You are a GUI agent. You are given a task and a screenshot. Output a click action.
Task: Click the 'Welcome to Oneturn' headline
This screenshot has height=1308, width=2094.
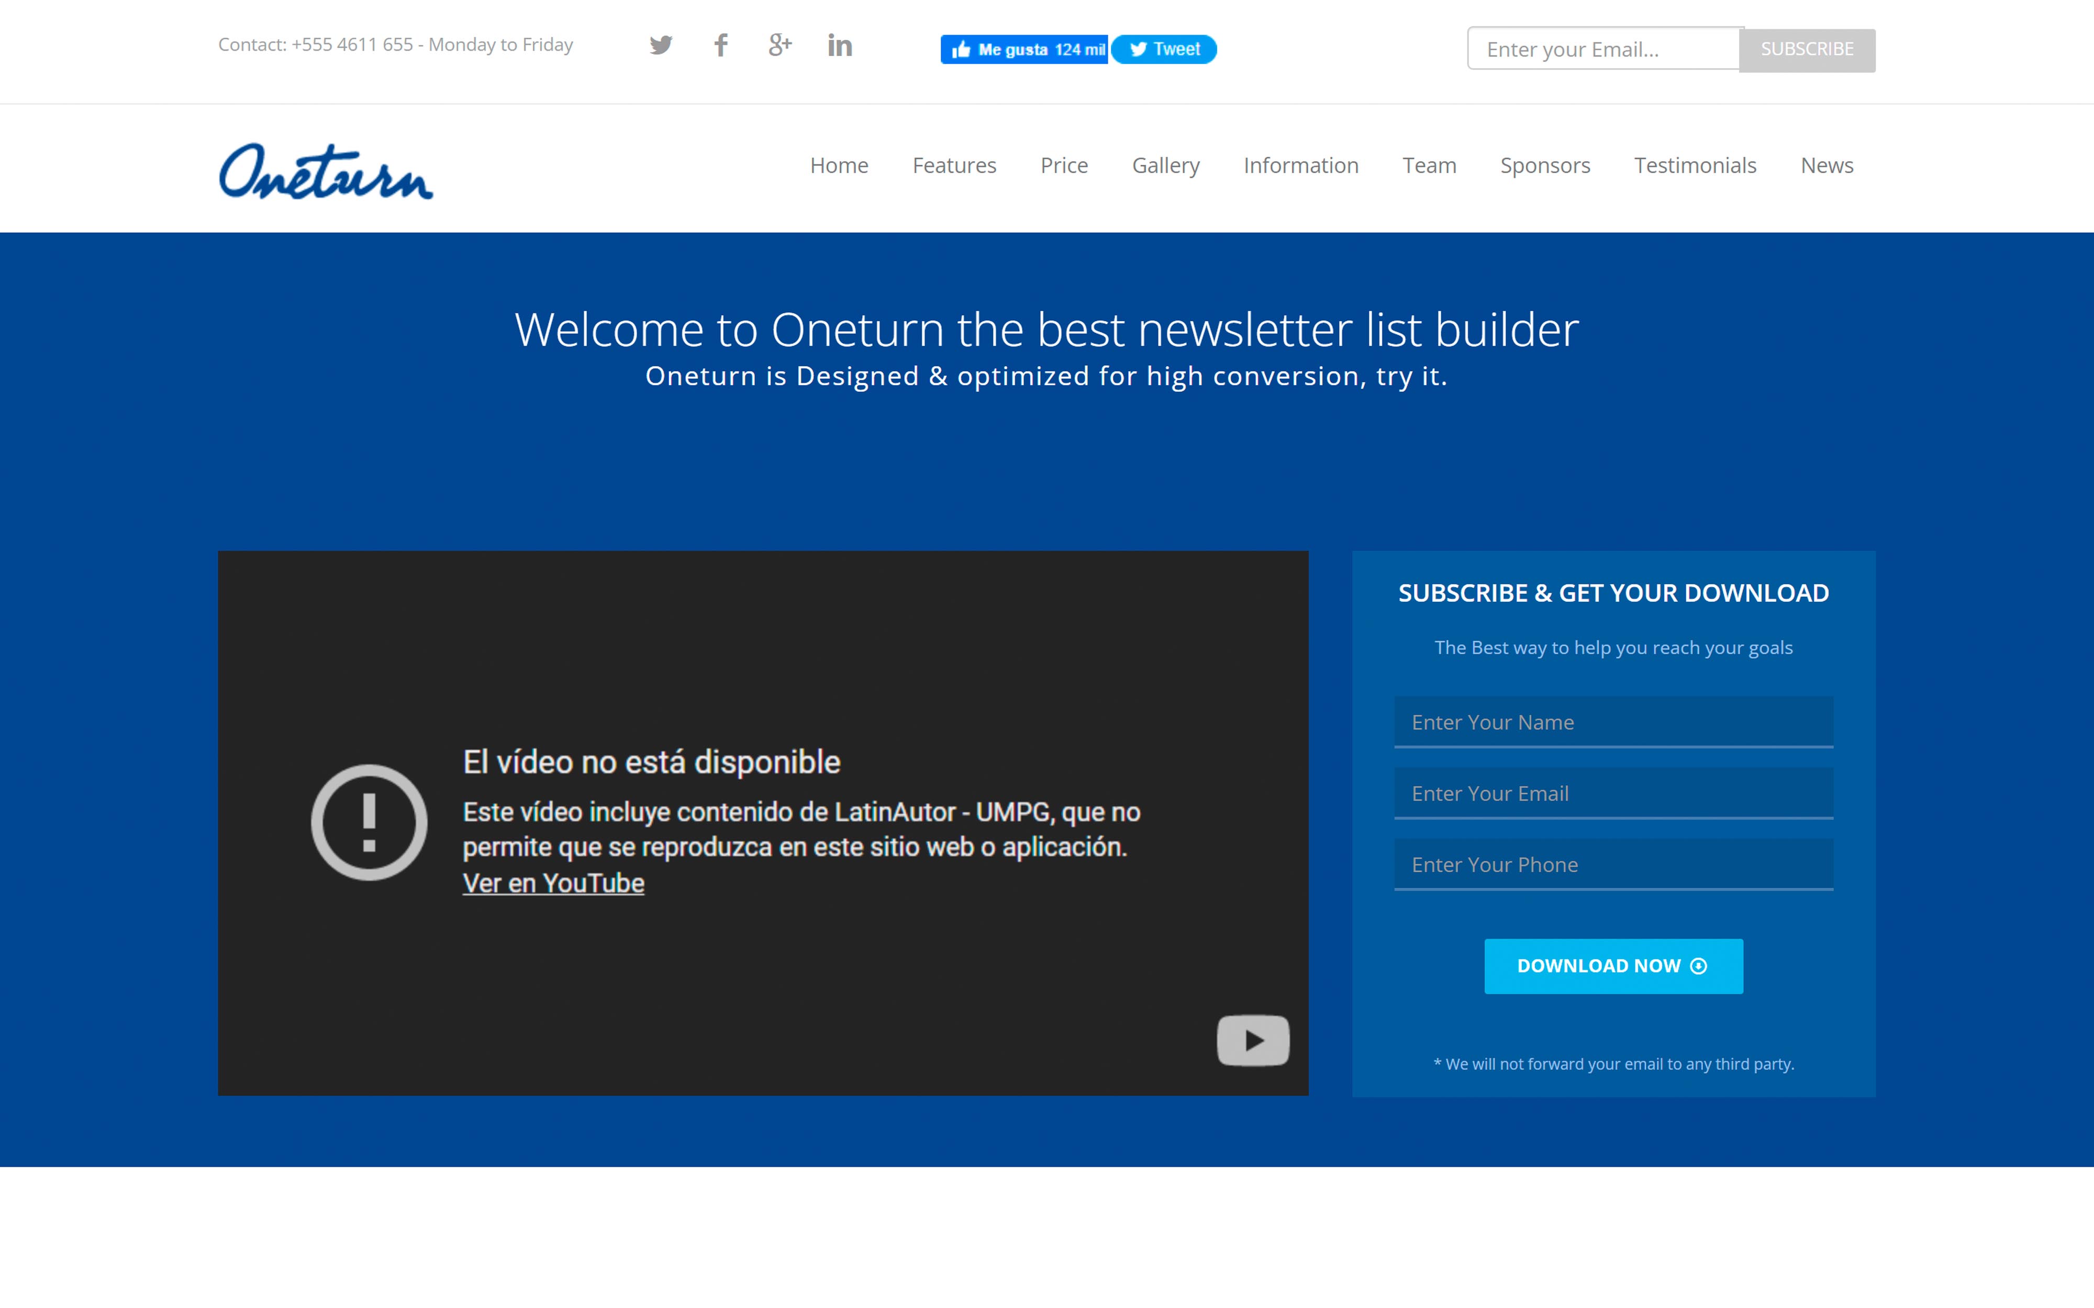tap(1046, 330)
